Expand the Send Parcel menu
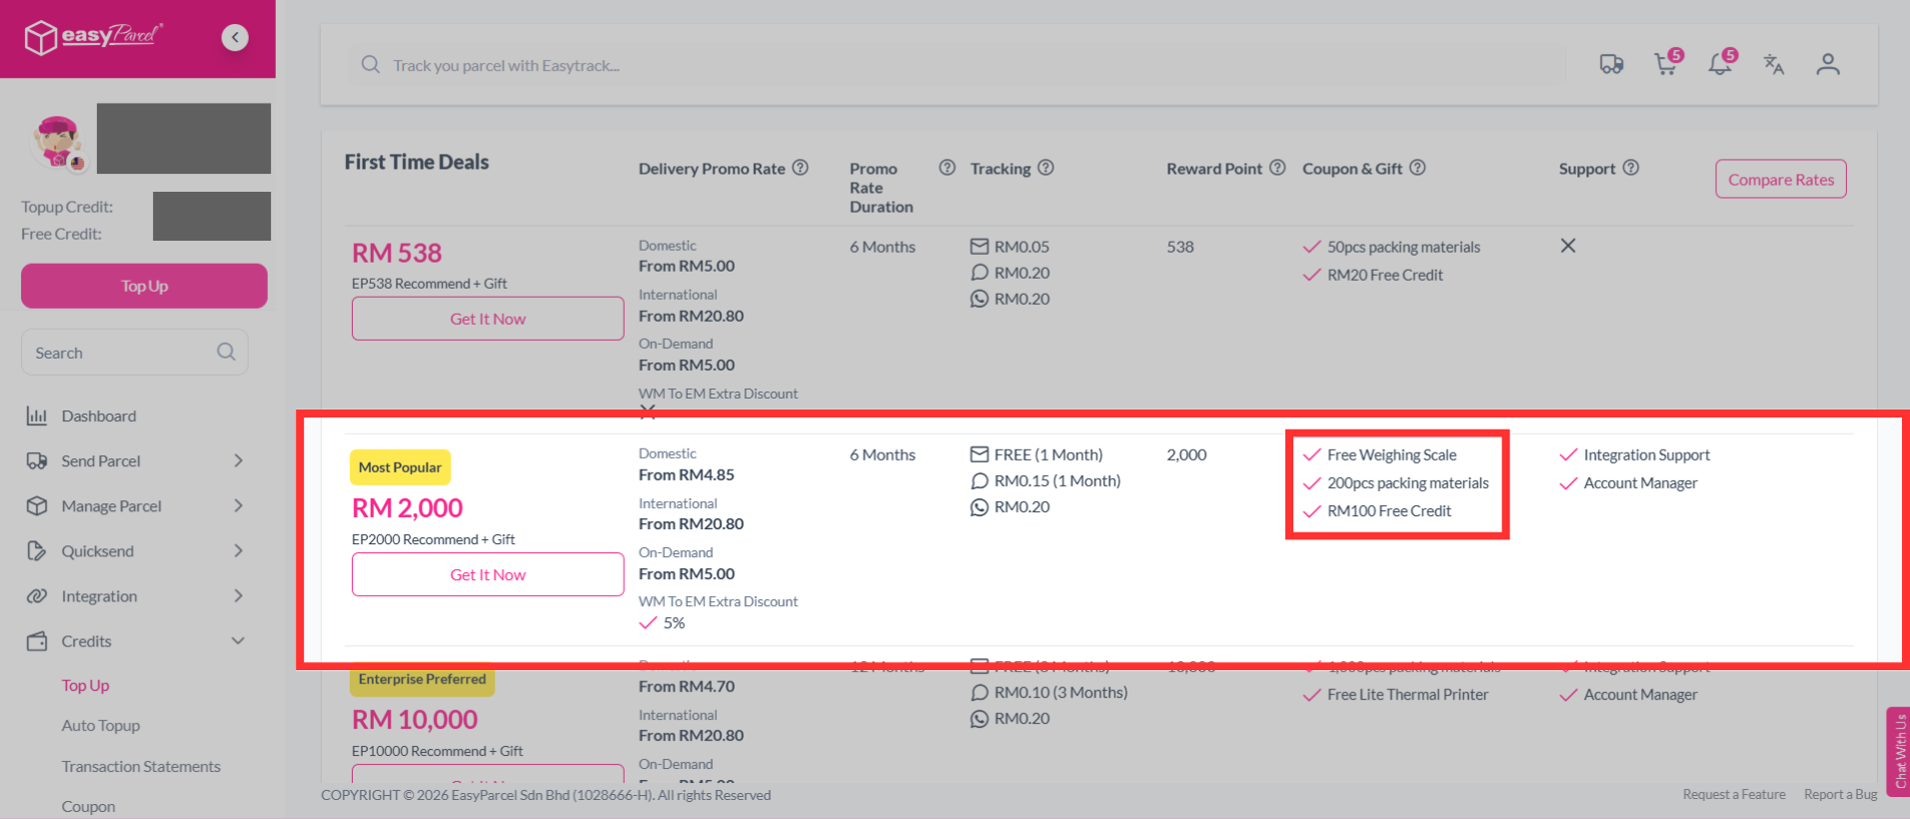The width and height of the screenshot is (1910, 819). pyautogui.click(x=238, y=460)
